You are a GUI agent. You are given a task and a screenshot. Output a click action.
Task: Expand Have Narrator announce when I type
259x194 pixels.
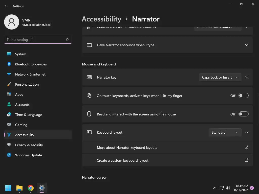(246, 45)
